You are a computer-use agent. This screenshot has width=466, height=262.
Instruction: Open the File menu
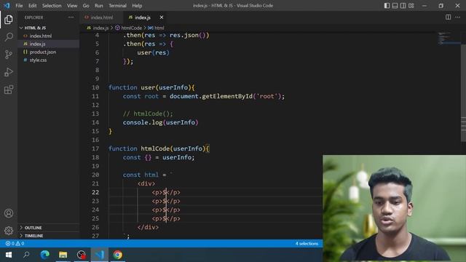point(19,6)
